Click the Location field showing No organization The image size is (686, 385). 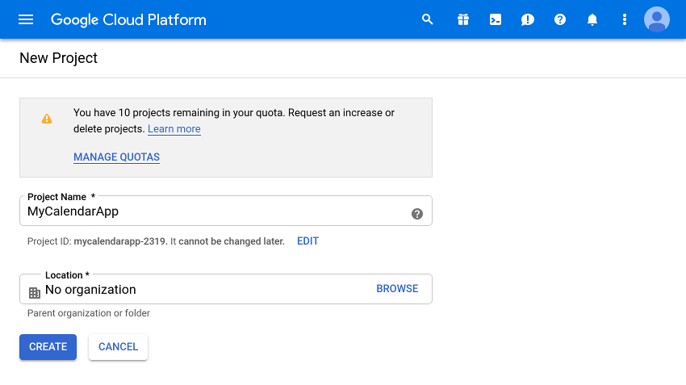click(226, 289)
